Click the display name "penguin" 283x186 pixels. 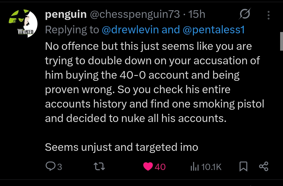66,14
